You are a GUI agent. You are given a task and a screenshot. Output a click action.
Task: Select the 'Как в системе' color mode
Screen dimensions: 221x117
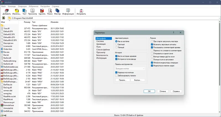(x=116, y=41)
